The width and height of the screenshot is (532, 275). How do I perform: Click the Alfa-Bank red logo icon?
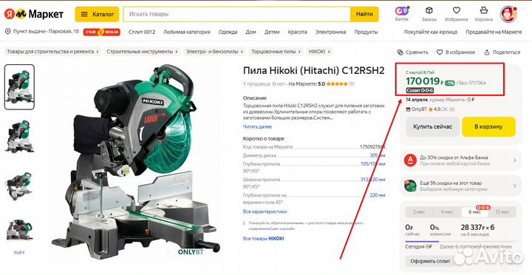411,160
